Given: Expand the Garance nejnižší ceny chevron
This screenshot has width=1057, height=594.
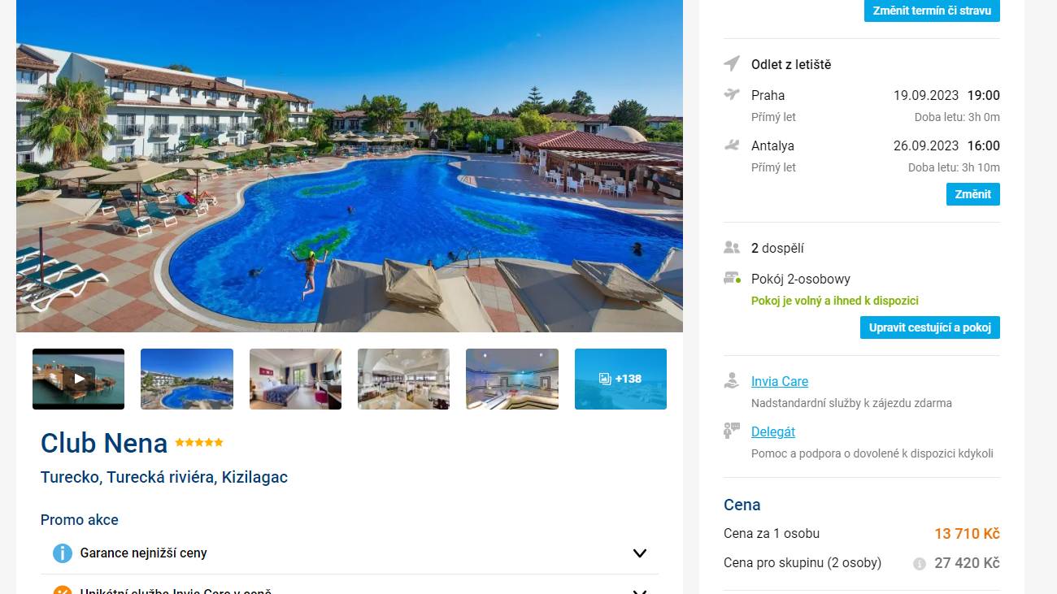Looking at the screenshot, I should tap(640, 553).
